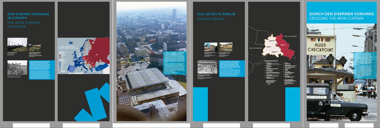Click the heading 'DURCH DEN EISERNEN VORHANG'
Screen dimensions: 380x128
(x=341, y=14)
